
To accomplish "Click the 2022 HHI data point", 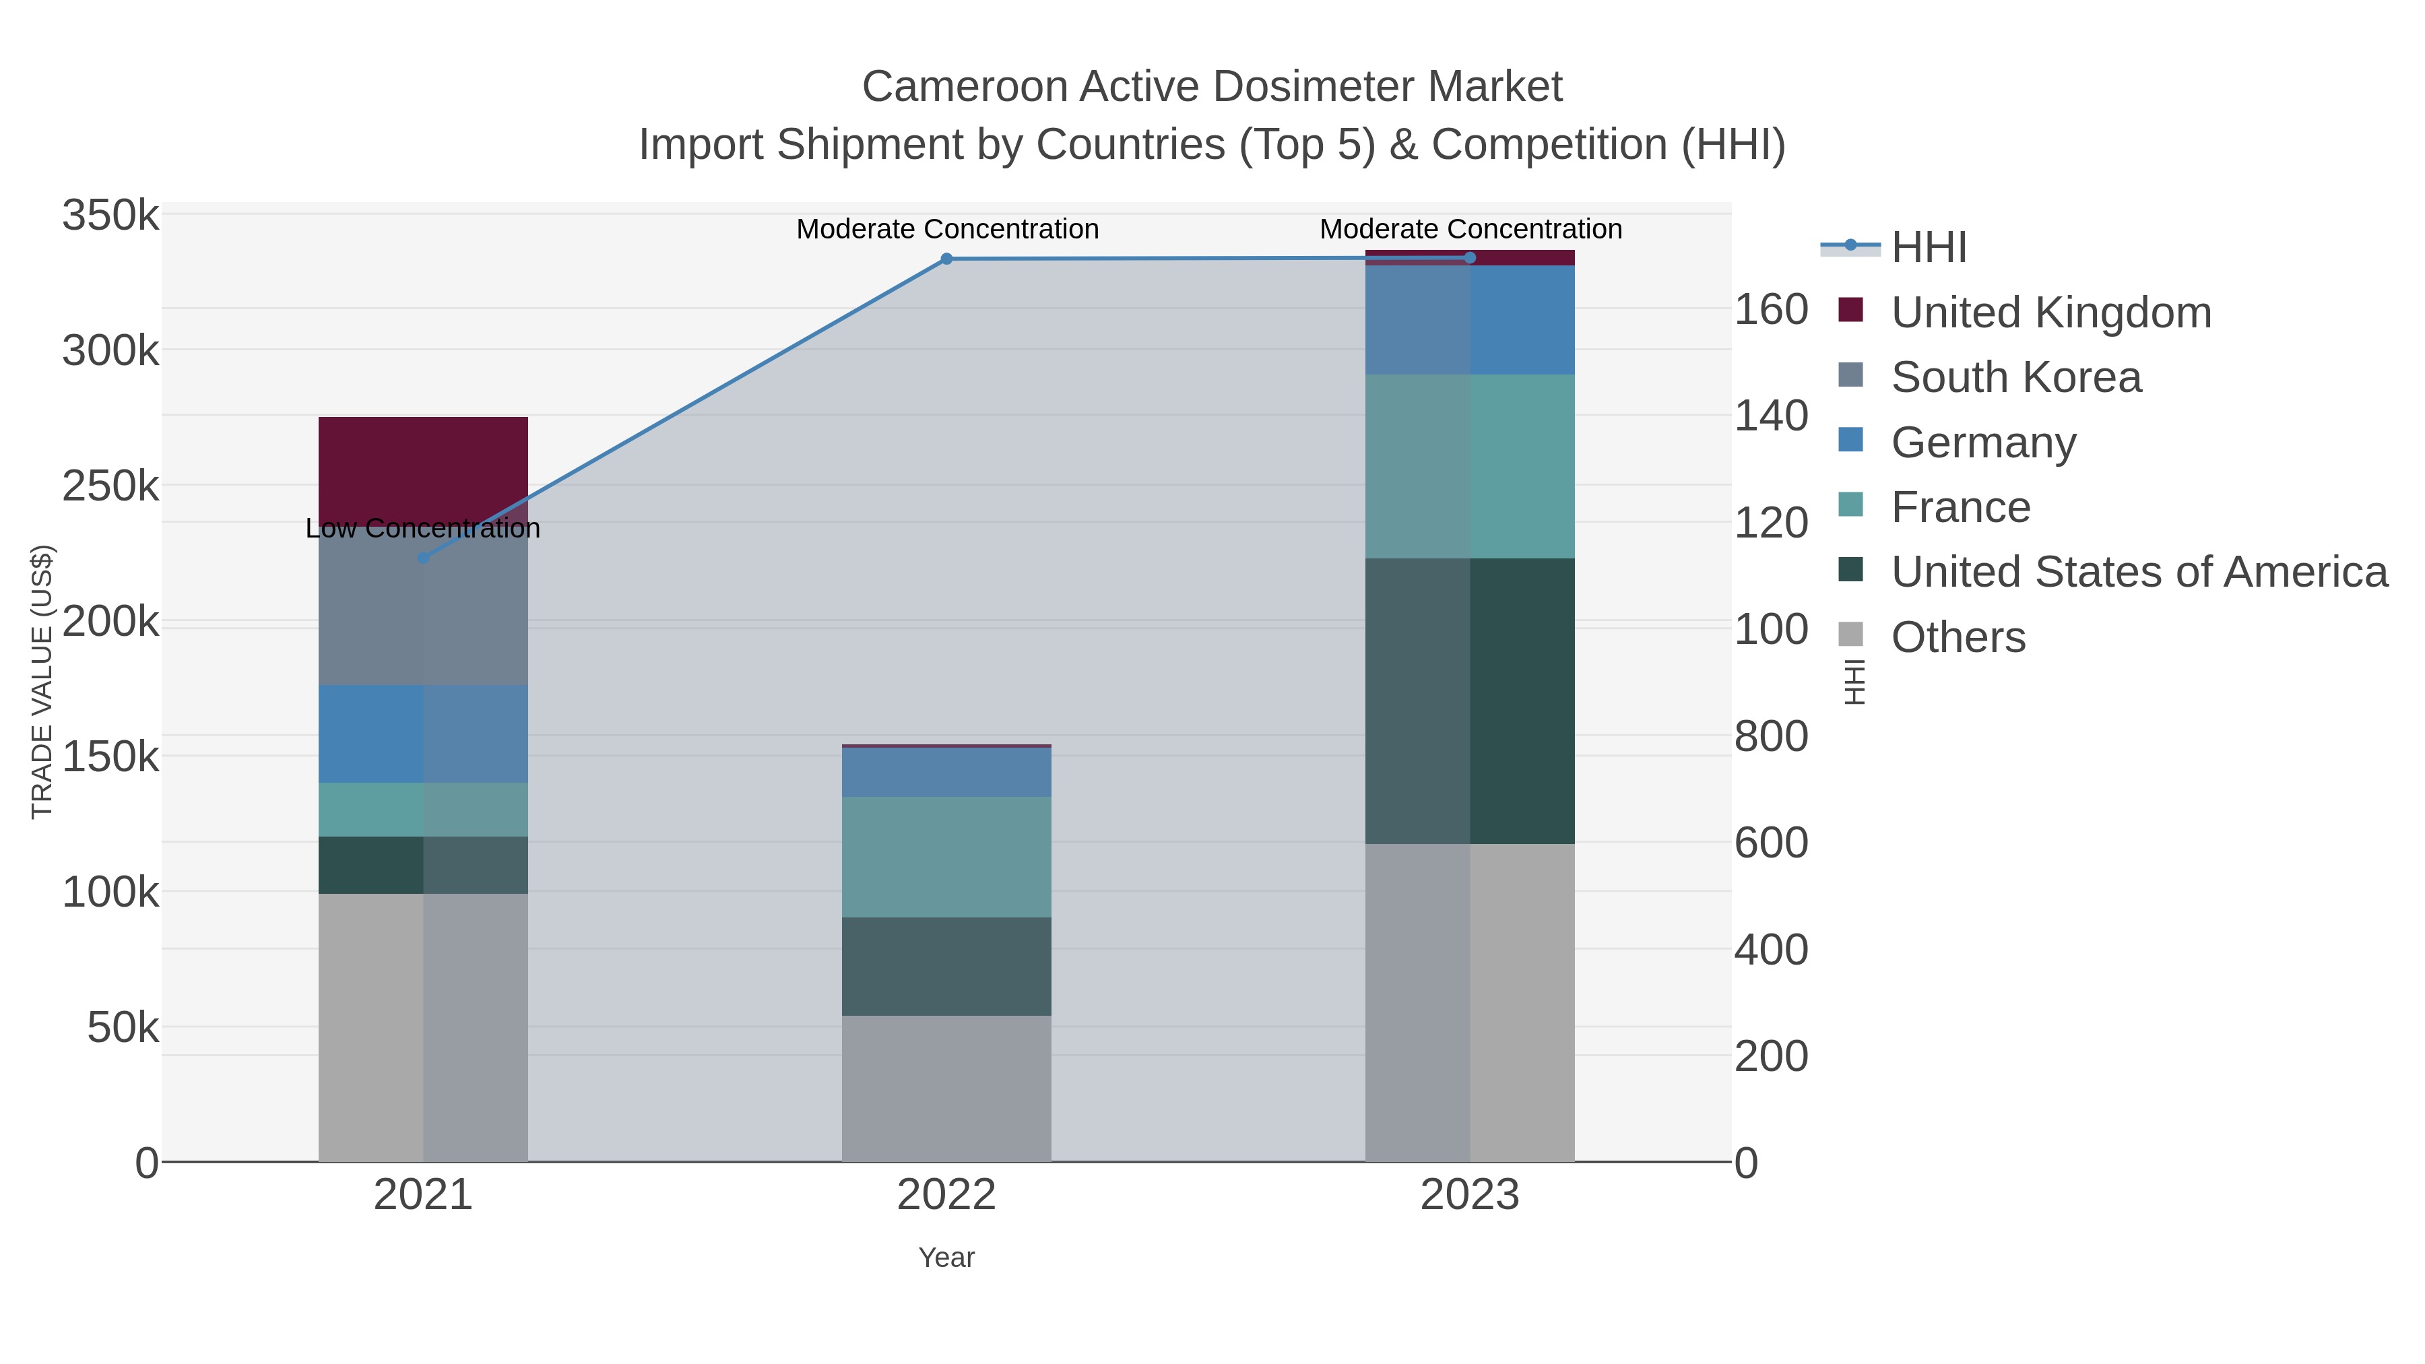I will [x=947, y=259].
